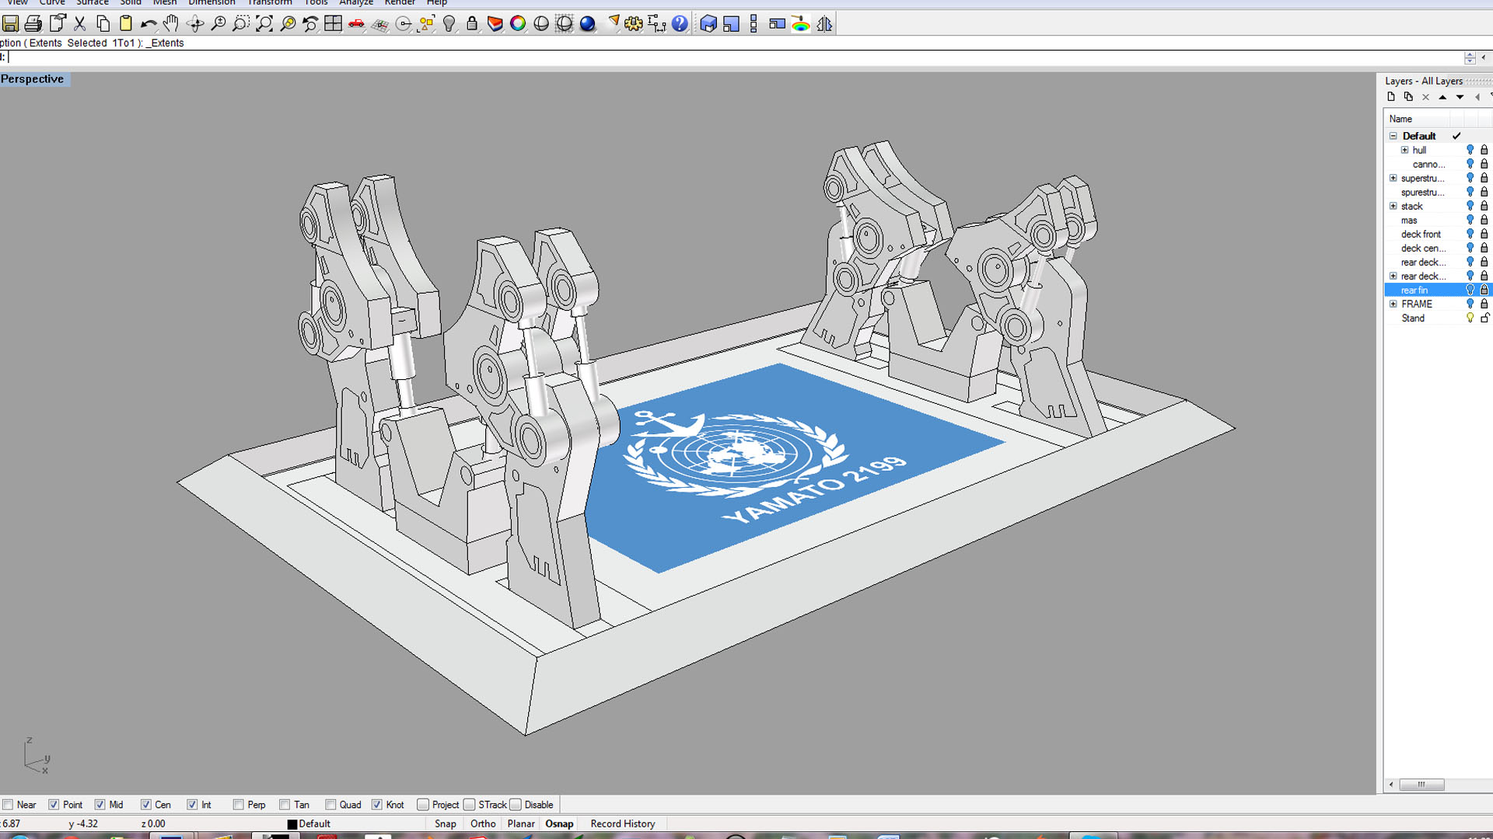Viewport: 1493px width, 839px height.
Task: Click the Move Layer Down arrow
Action: [x=1460, y=97]
